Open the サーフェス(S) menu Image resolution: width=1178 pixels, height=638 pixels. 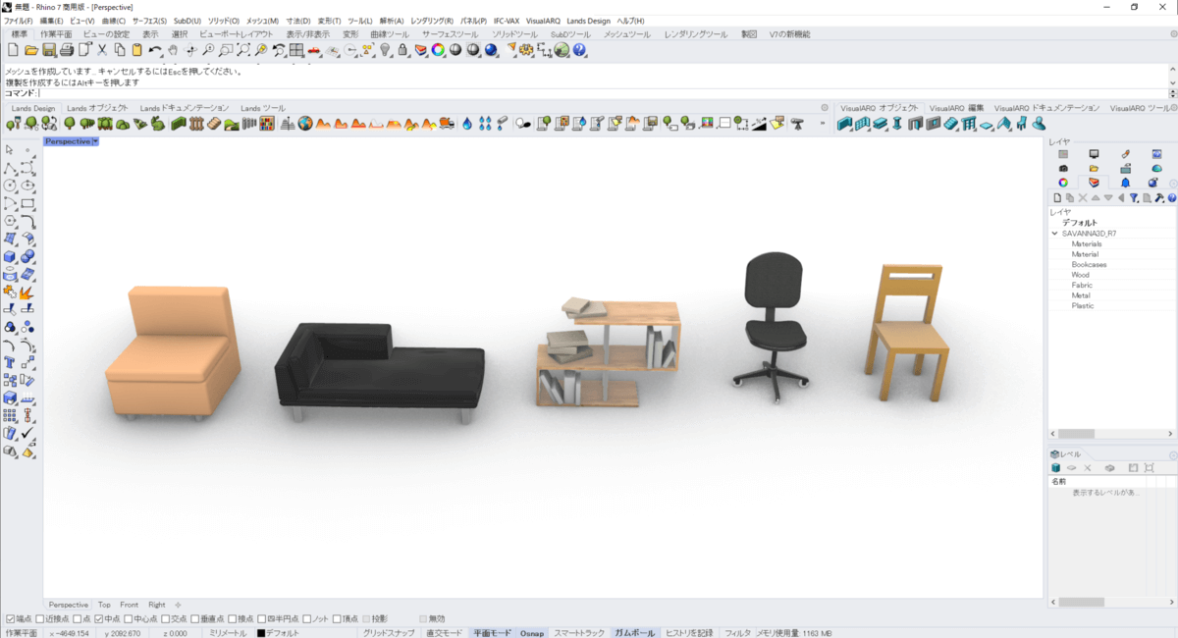149,21
